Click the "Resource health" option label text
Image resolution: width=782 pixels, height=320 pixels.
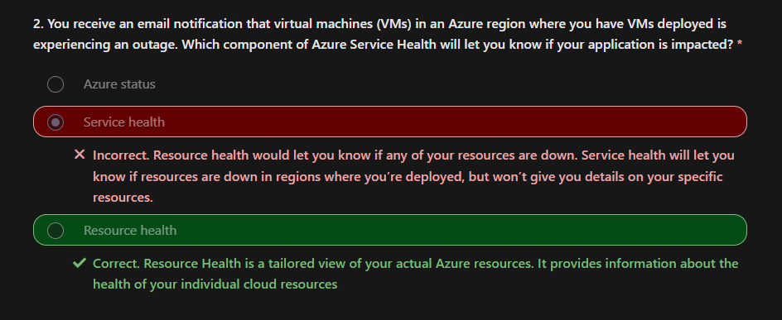pos(130,231)
